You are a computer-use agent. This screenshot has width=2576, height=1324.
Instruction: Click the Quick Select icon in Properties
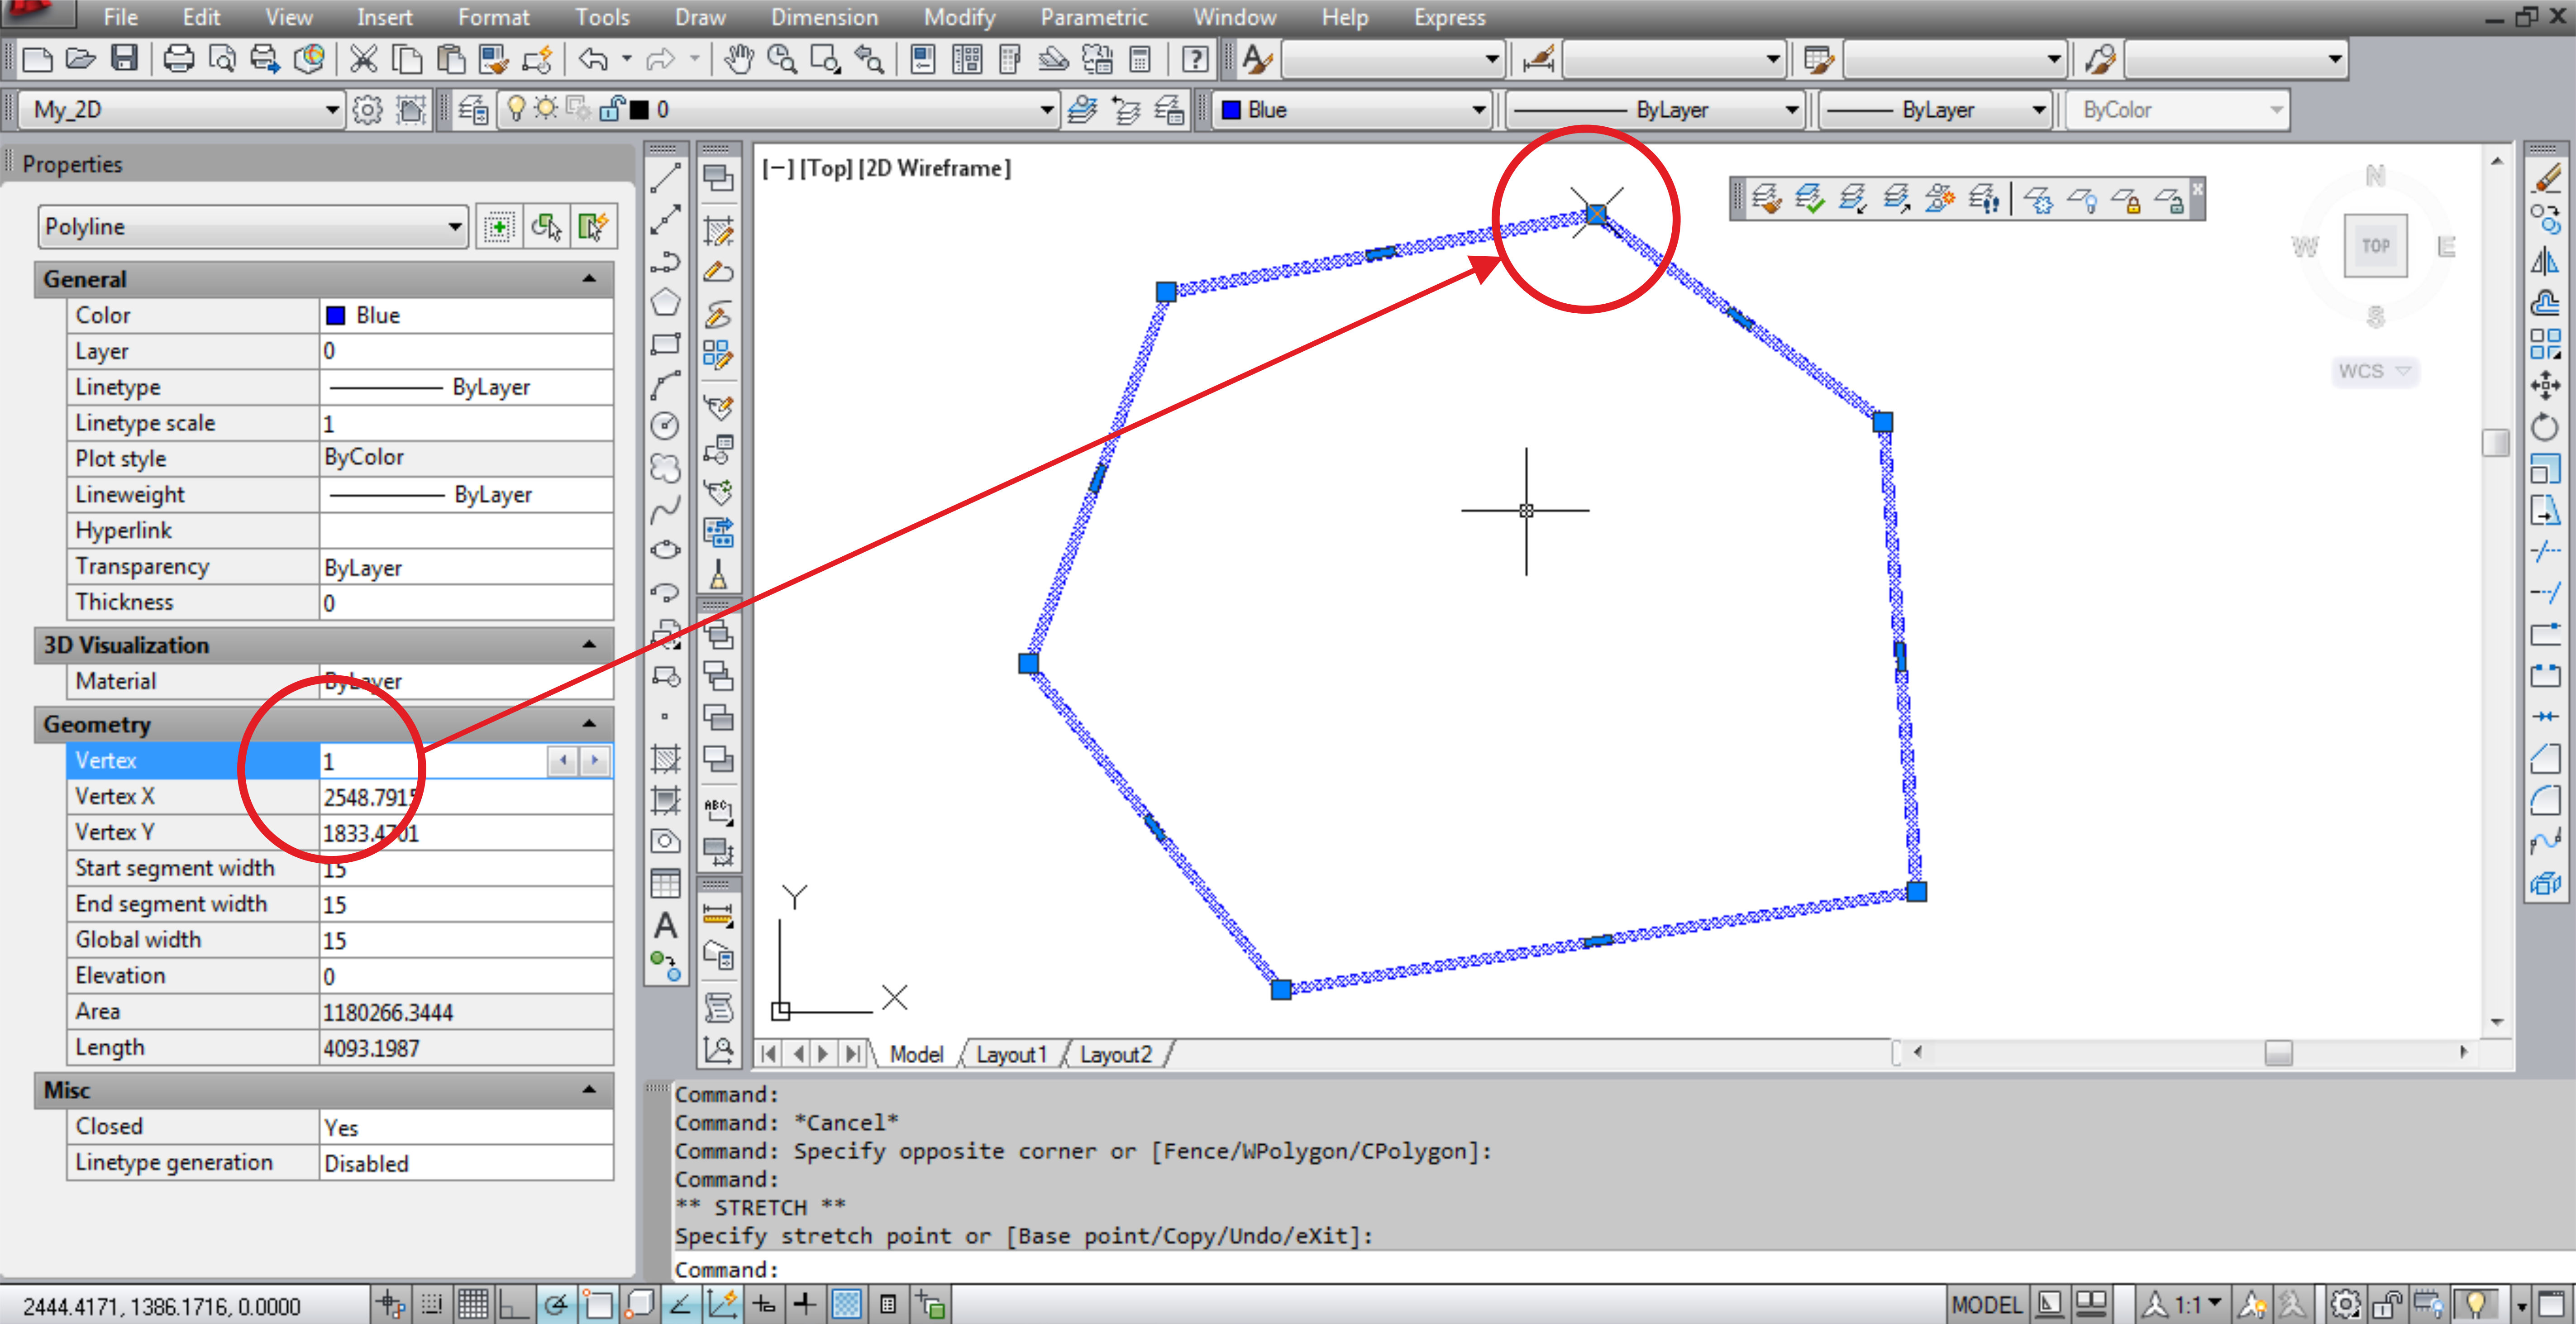(592, 227)
